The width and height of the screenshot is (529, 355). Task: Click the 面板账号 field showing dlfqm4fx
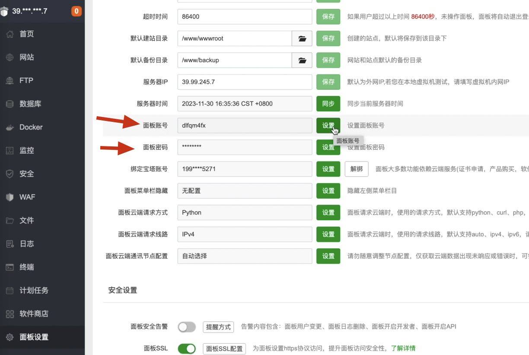click(245, 126)
